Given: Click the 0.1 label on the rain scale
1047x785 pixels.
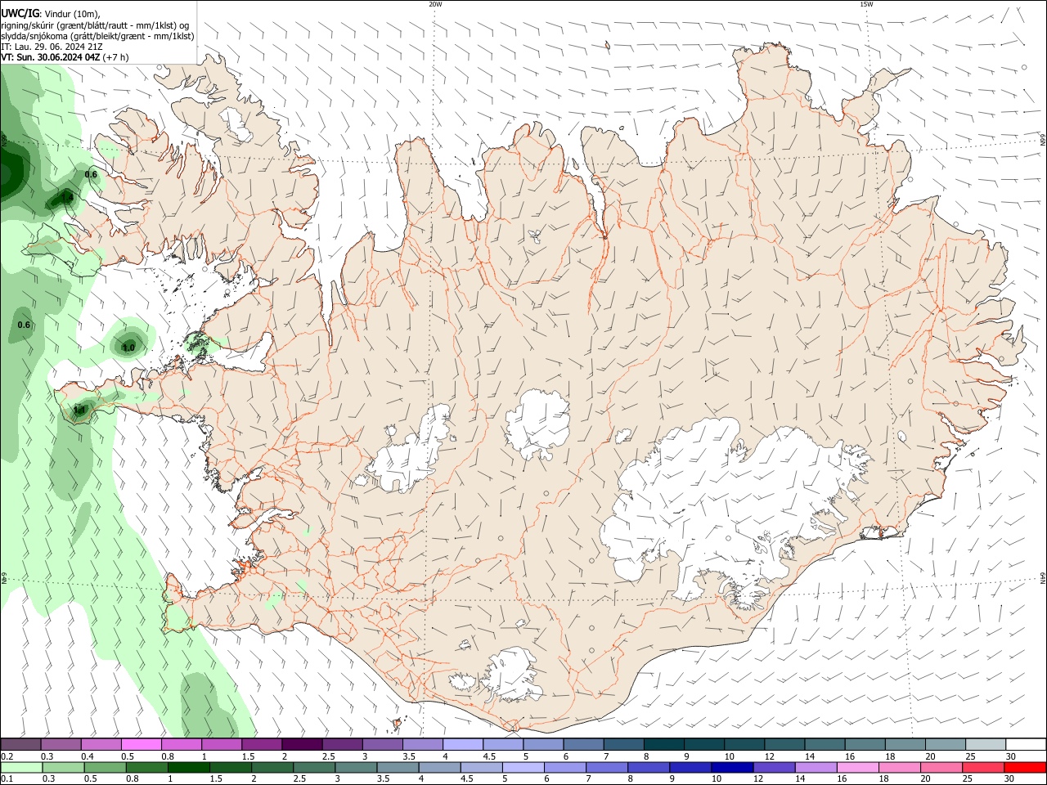Looking at the screenshot, I should tap(7, 779).
